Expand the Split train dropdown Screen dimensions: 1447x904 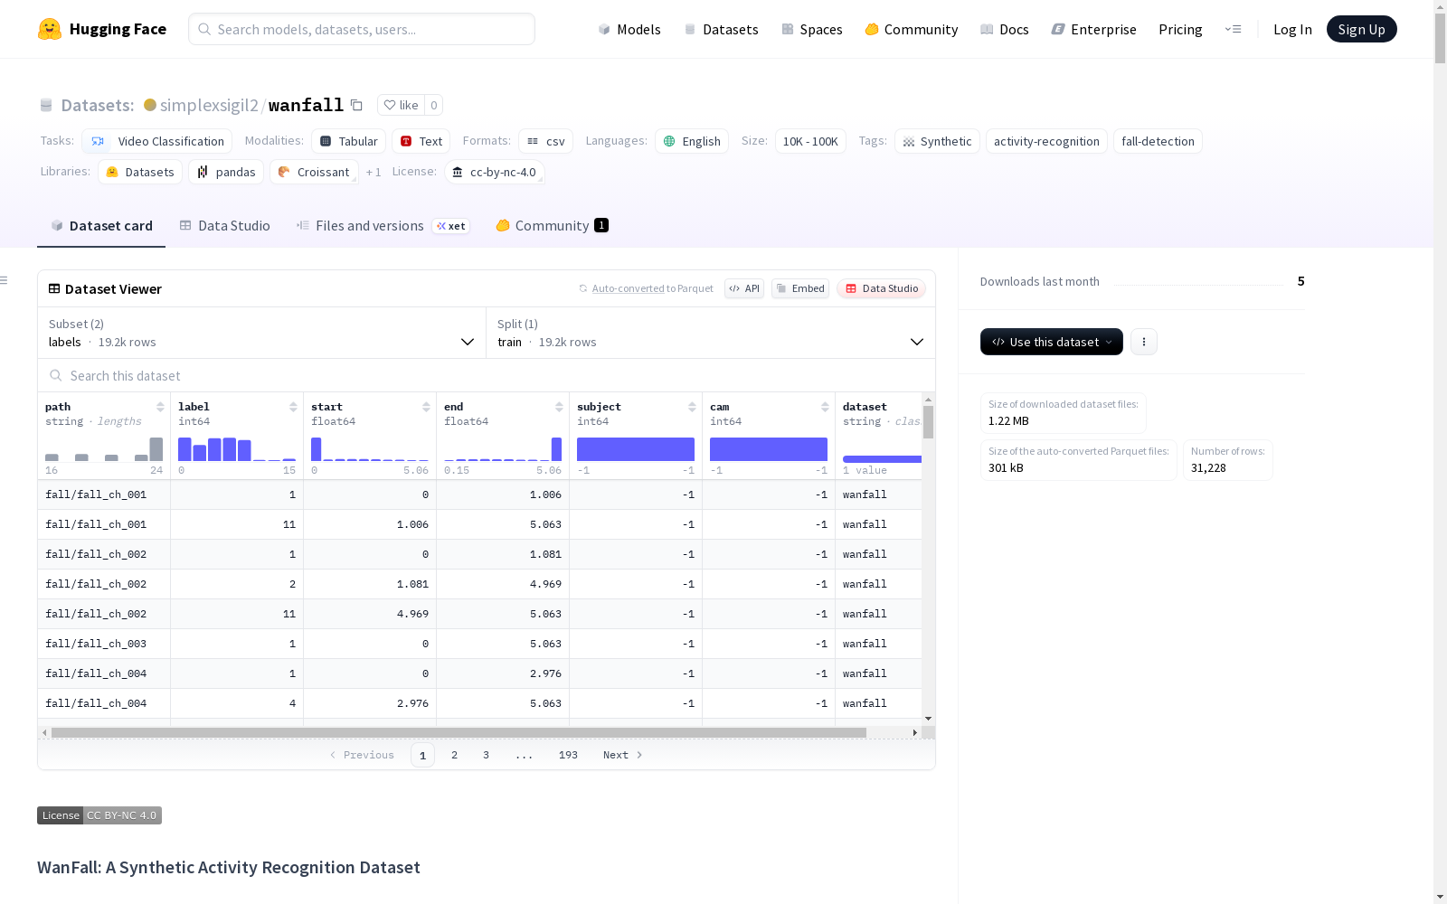coord(711,333)
